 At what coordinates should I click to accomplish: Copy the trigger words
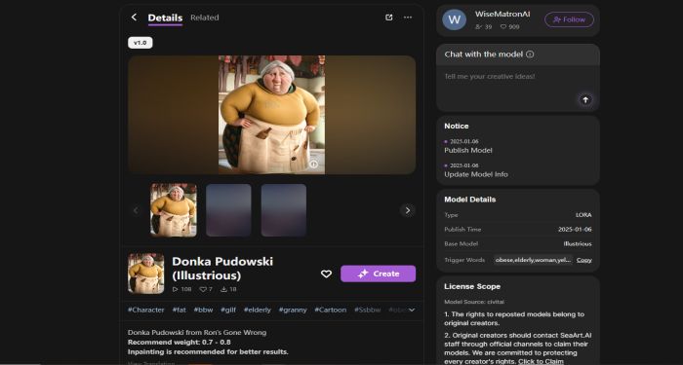(584, 260)
